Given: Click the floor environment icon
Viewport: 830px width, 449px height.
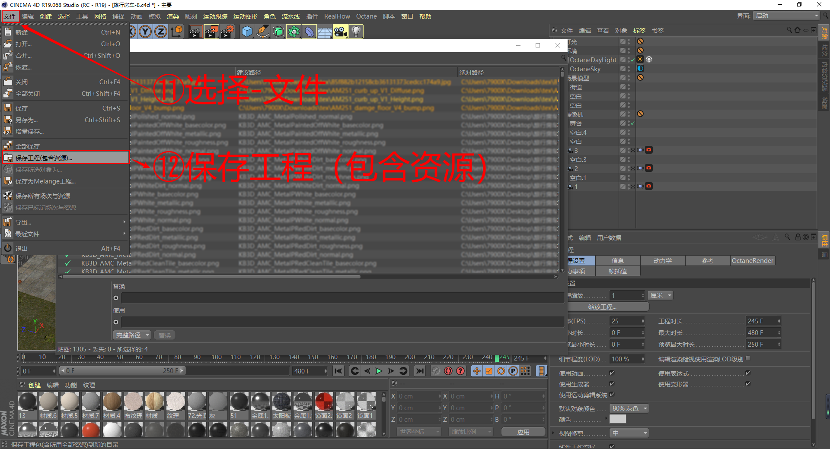Looking at the screenshot, I should (x=325, y=32).
